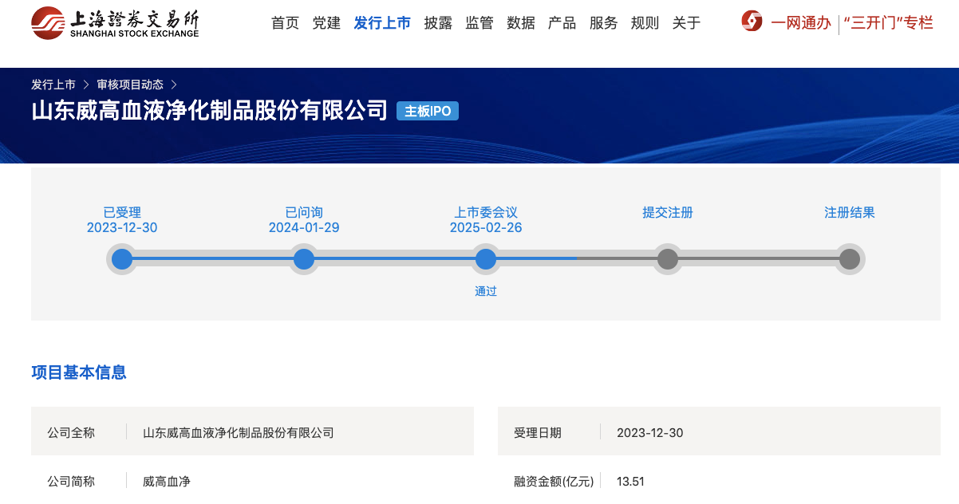Image resolution: width=959 pixels, height=504 pixels.
Task: Click the 2024-01-29 date under 已问询
Action: click(304, 227)
